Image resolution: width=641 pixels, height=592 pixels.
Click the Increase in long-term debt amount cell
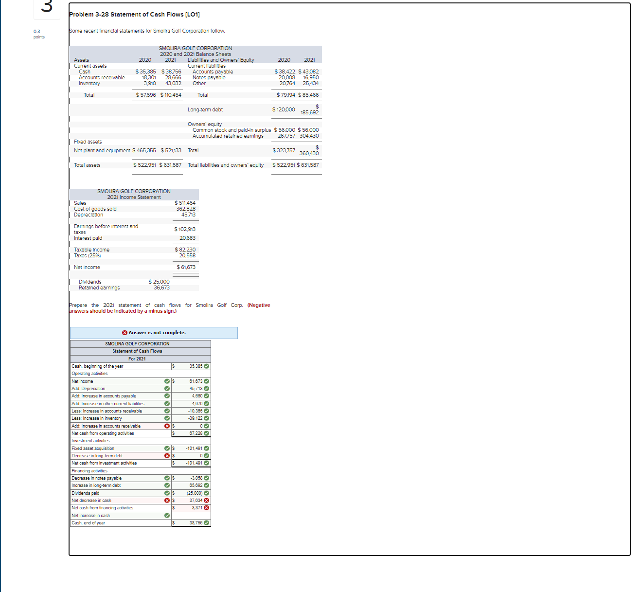tap(190, 485)
